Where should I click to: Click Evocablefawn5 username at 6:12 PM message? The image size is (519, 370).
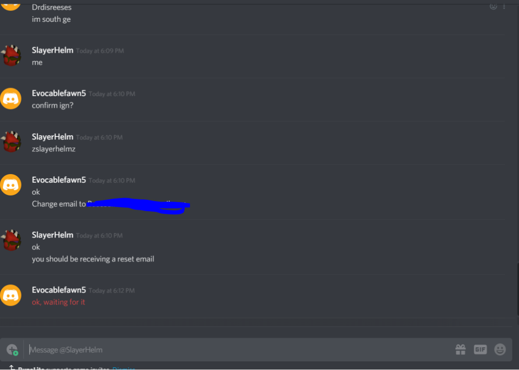59,290
